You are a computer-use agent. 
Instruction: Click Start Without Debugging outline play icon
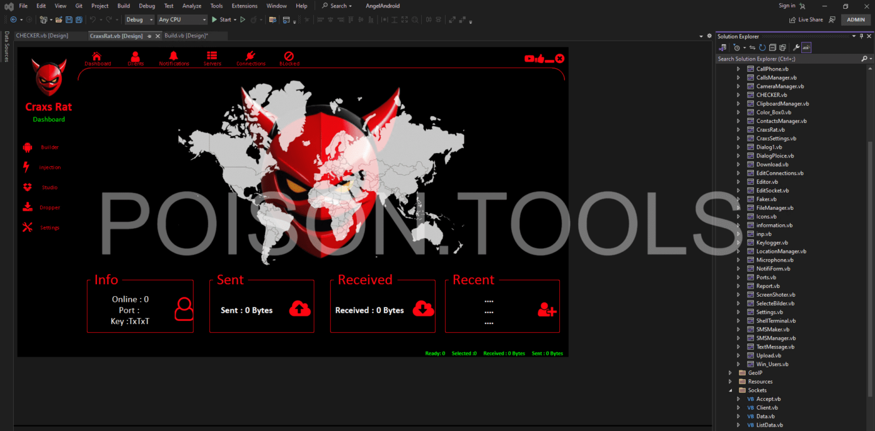coord(243,20)
